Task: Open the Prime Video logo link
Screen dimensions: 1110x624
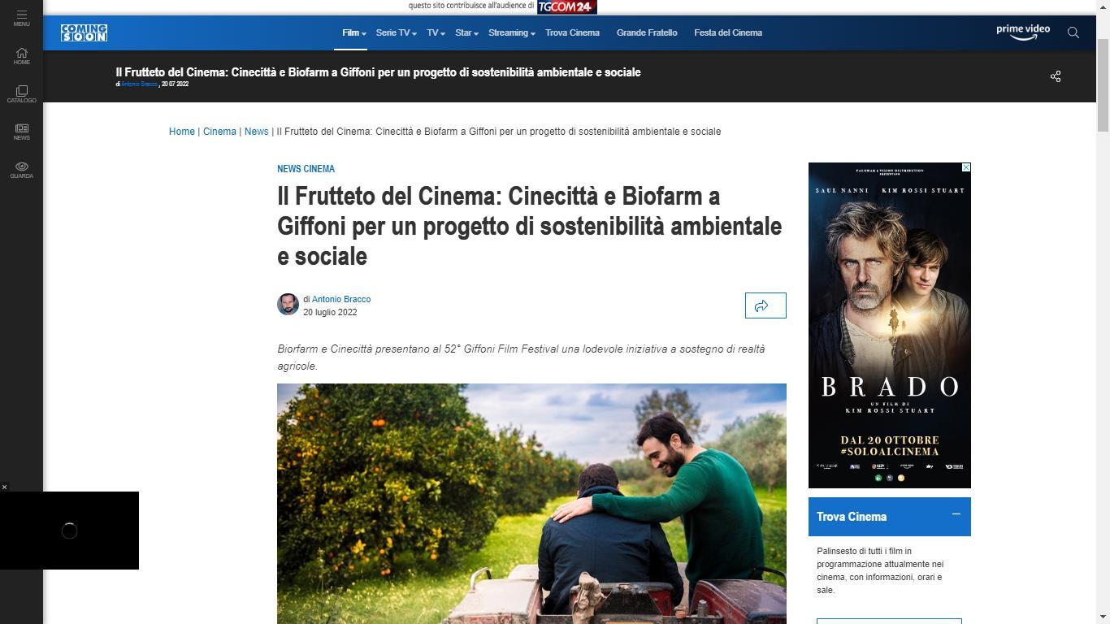Action: [1023, 32]
